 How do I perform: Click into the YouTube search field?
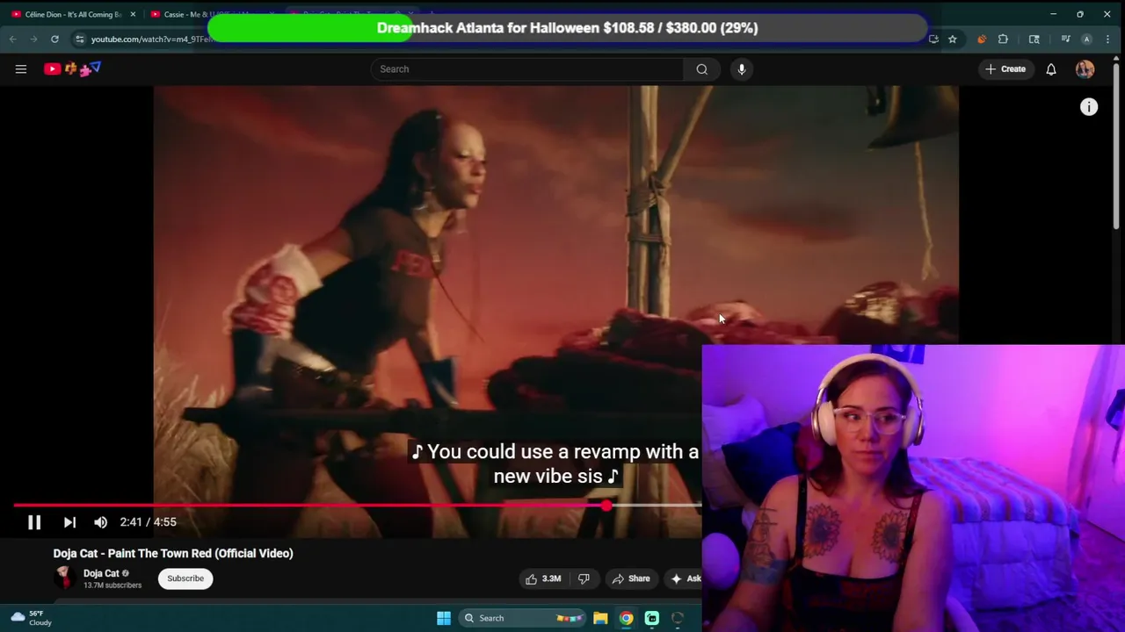[x=527, y=69]
